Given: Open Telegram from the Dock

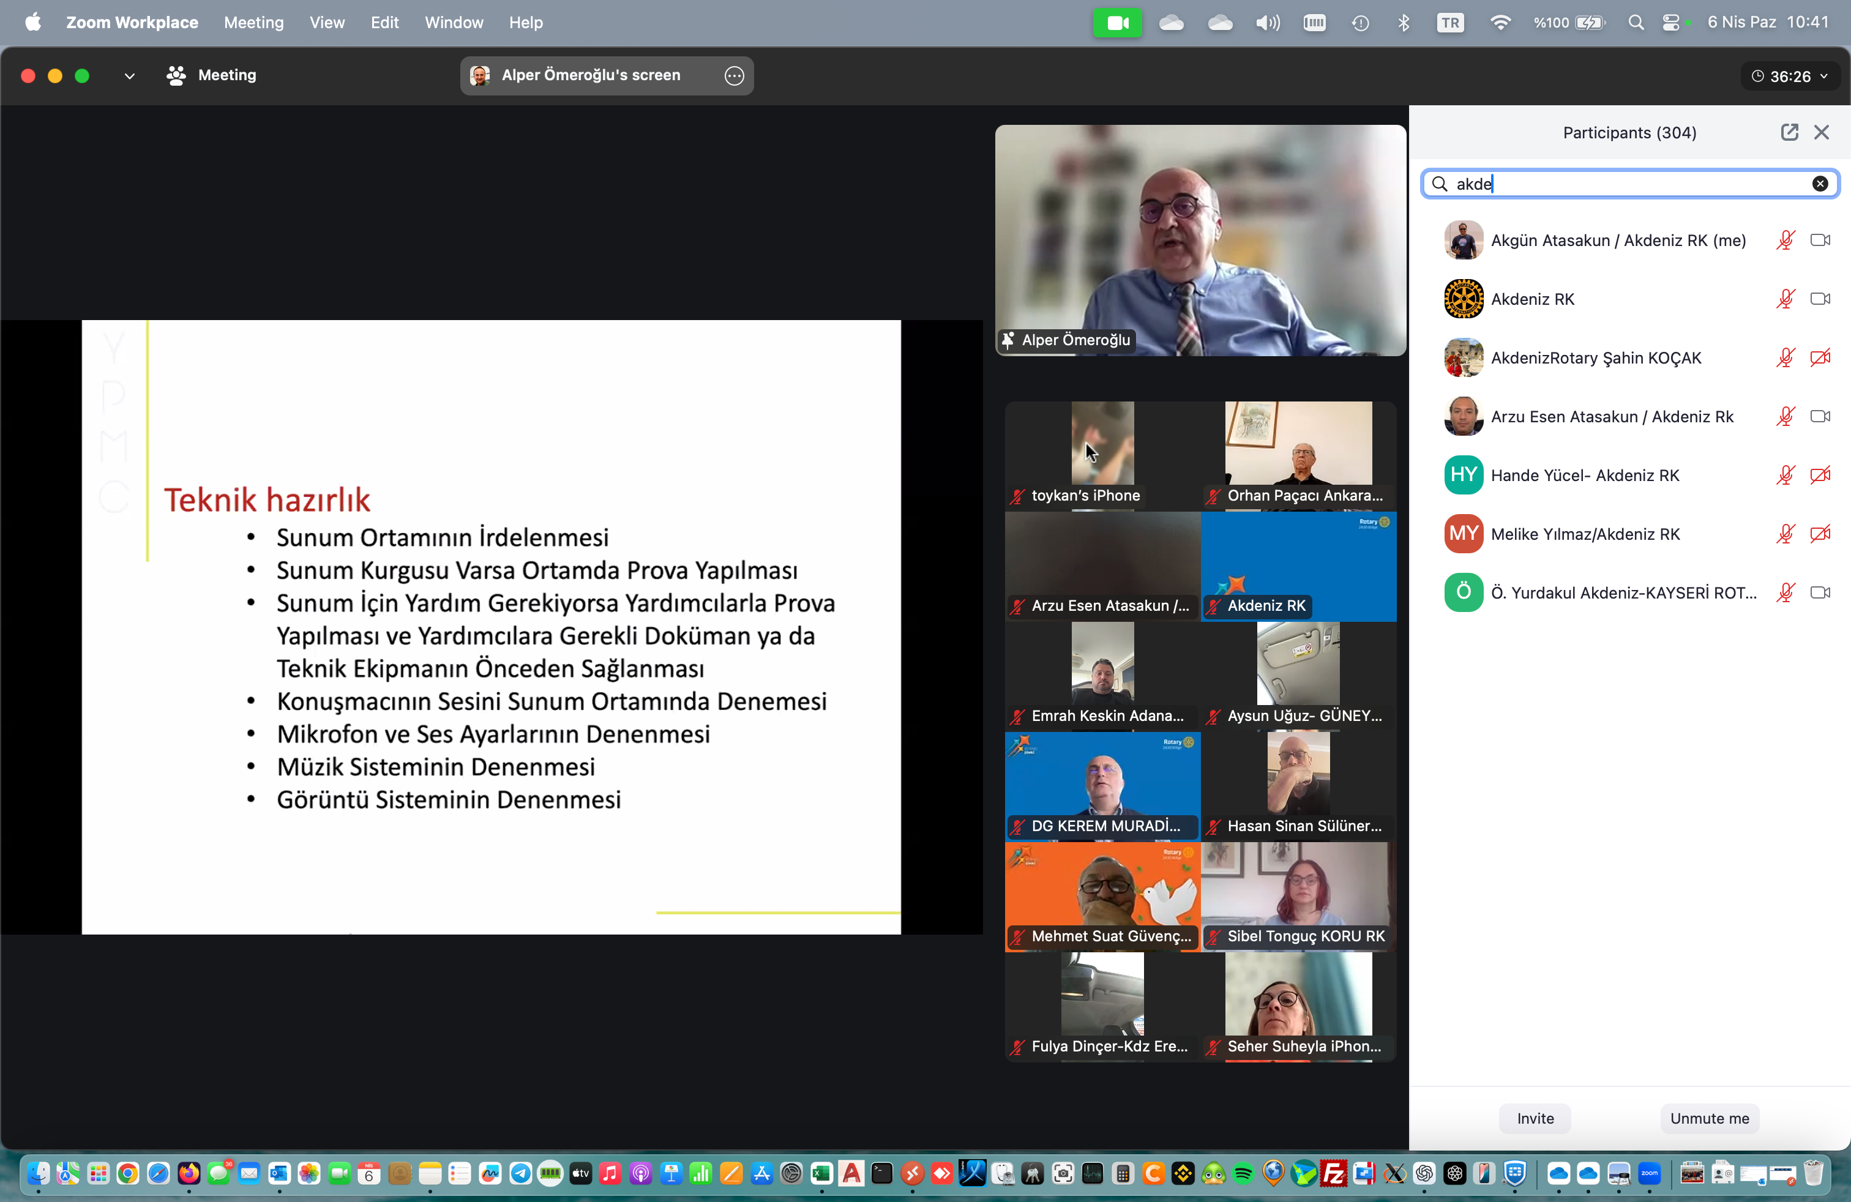Looking at the screenshot, I should pos(520,1173).
